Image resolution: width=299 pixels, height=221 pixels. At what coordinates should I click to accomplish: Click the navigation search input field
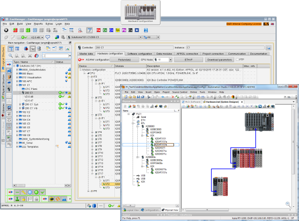[57, 56]
